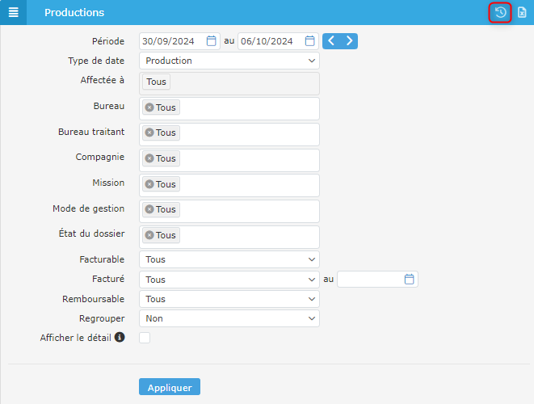This screenshot has width=534, height=404.
Task: Open calendar for period start date
Action: point(212,41)
